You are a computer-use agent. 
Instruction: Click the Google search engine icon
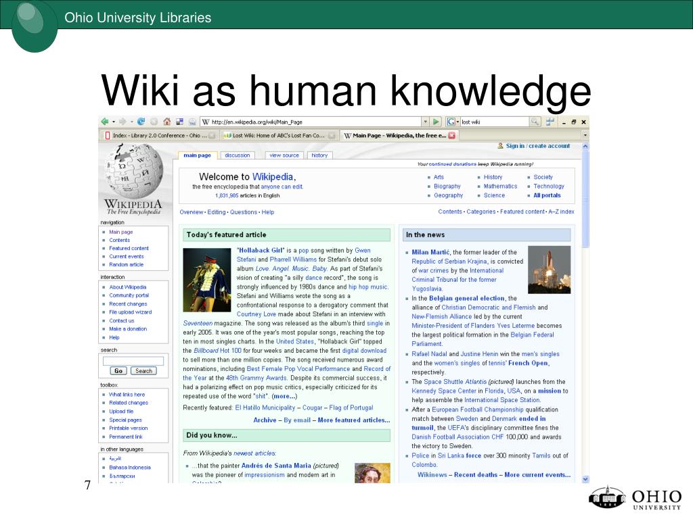451,122
